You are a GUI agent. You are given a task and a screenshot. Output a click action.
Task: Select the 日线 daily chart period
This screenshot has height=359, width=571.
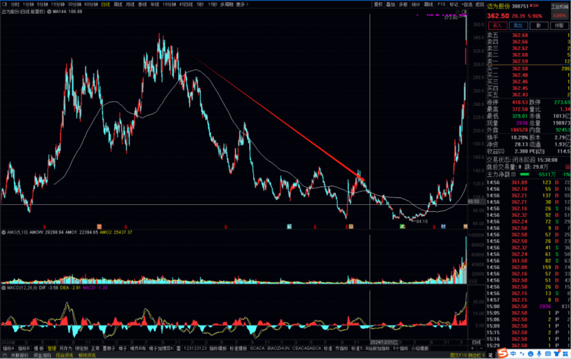tap(105, 3)
